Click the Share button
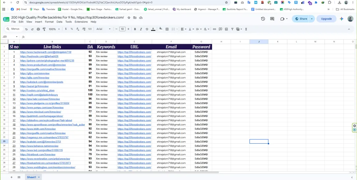This screenshot has height=180, width=357. pos(301,19)
